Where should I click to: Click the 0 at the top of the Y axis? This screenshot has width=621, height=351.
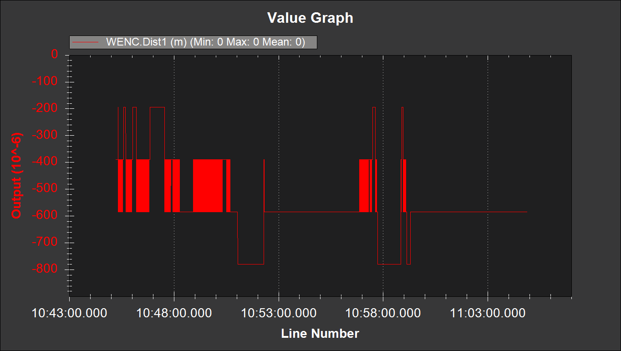[54, 54]
